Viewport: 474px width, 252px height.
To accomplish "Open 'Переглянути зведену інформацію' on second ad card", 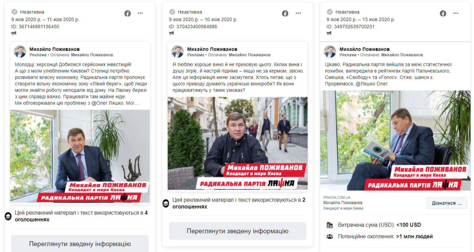I will point(238,231).
